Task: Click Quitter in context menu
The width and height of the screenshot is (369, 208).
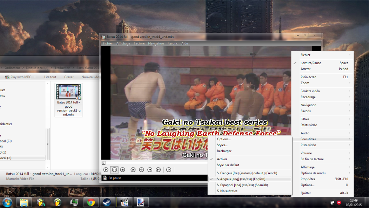Action: pos(323,193)
